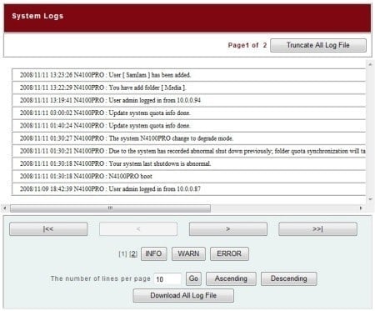Sort logs Ascending
Viewport: 375px width, 311px height.
(231, 278)
